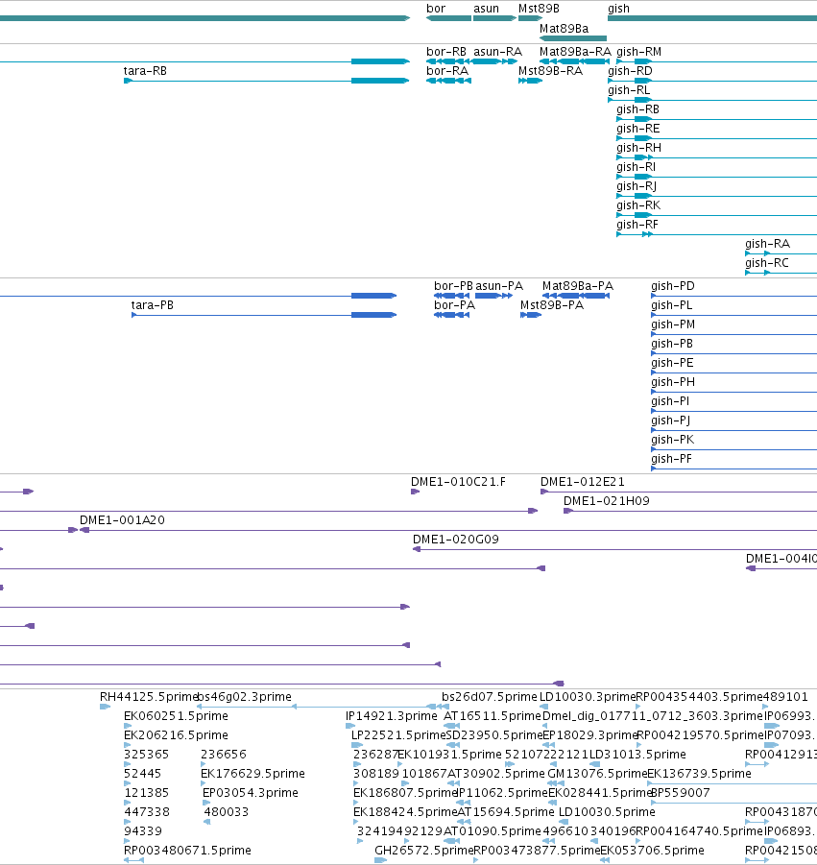Select transcript gish-RI
The width and height of the screenshot is (817, 865).
pyautogui.click(x=637, y=167)
